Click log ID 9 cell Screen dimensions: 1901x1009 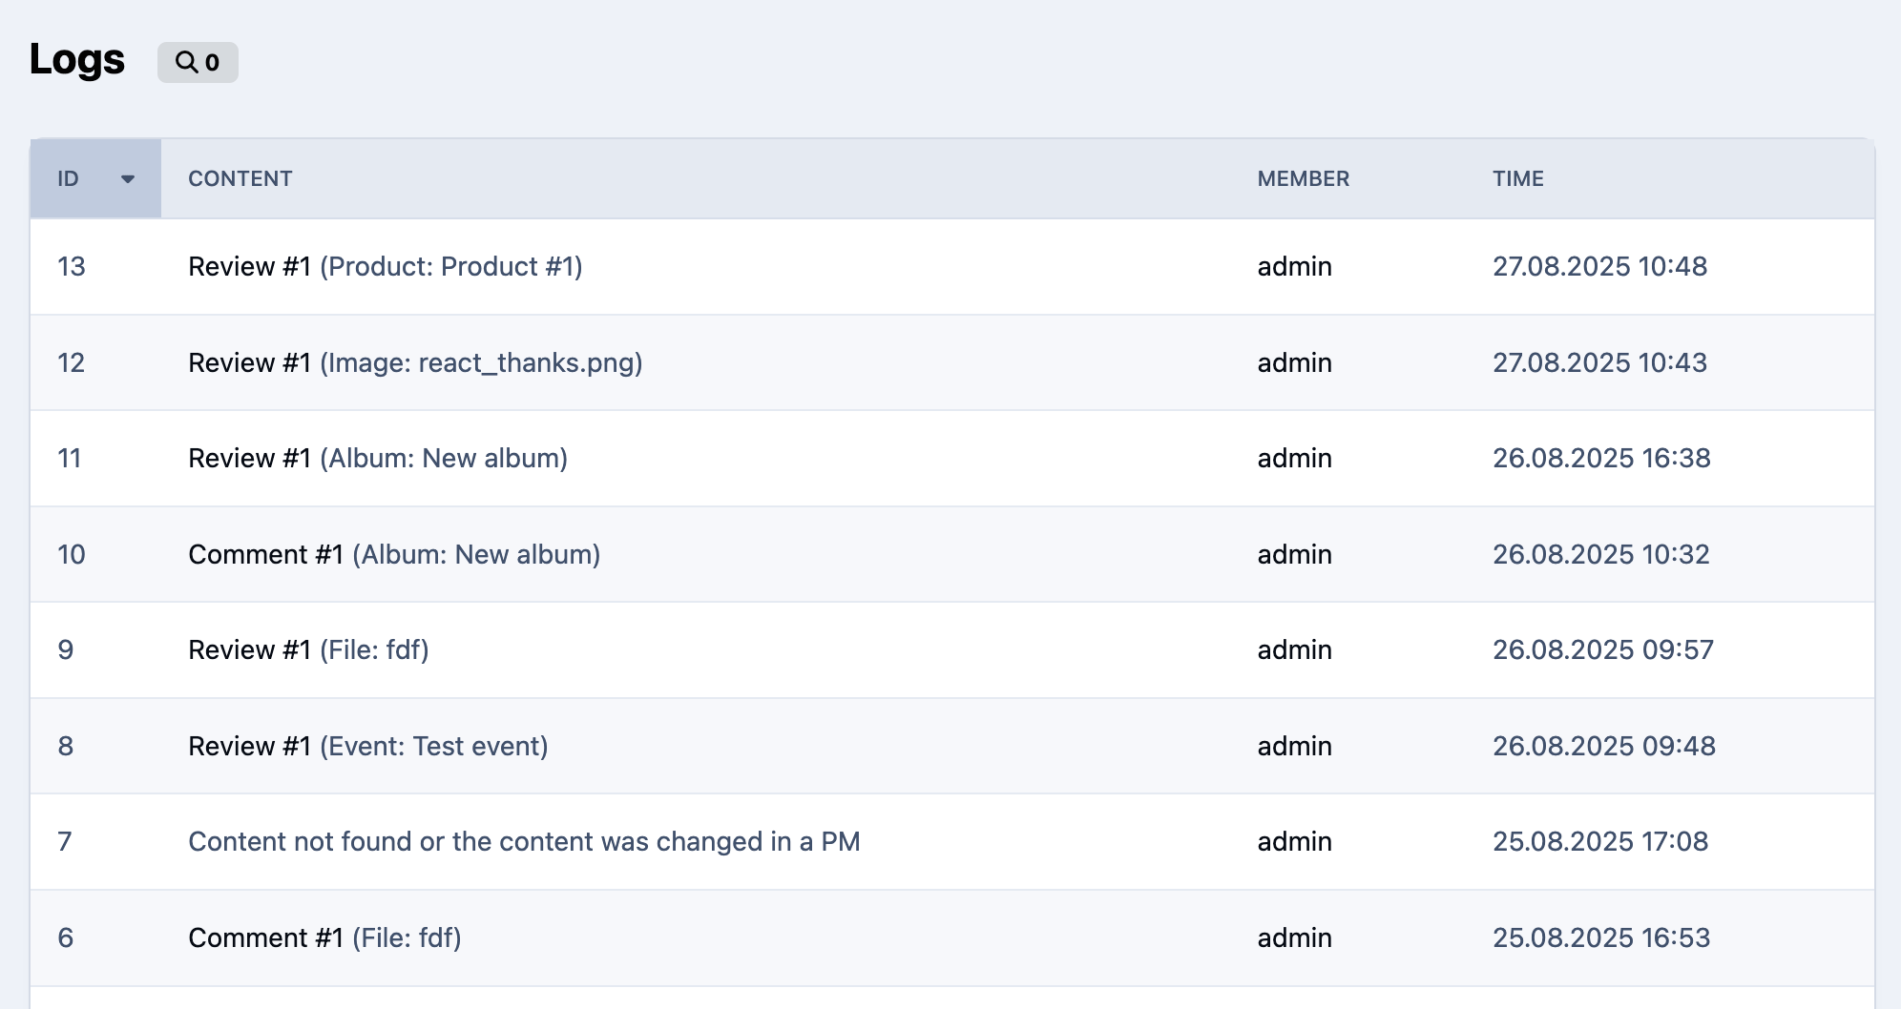point(66,650)
